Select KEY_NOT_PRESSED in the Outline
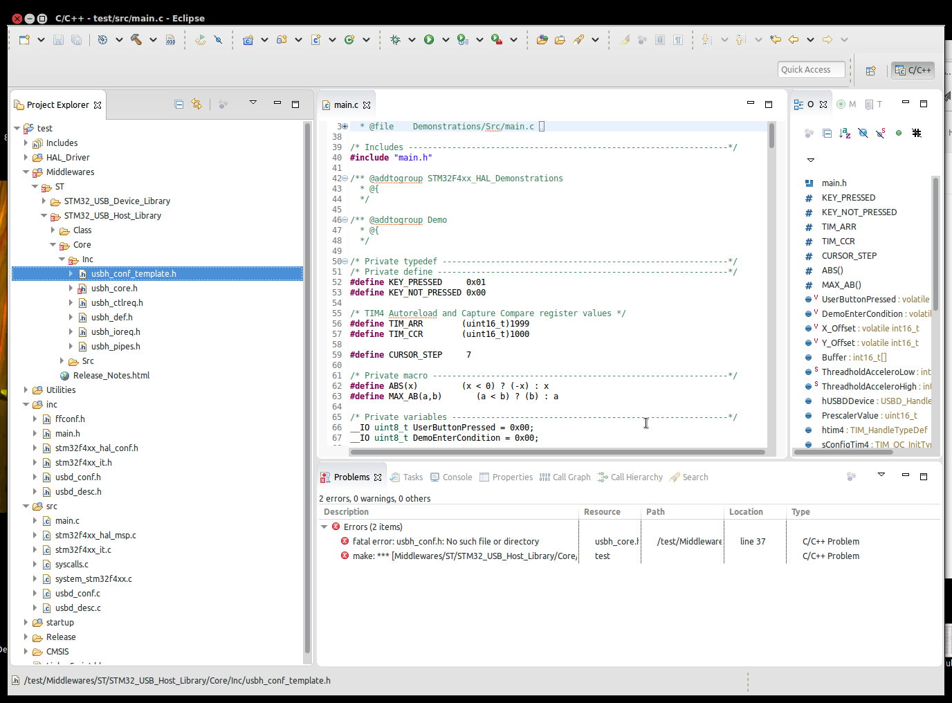The height and width of the screenshot is (703, 952). 859,212
